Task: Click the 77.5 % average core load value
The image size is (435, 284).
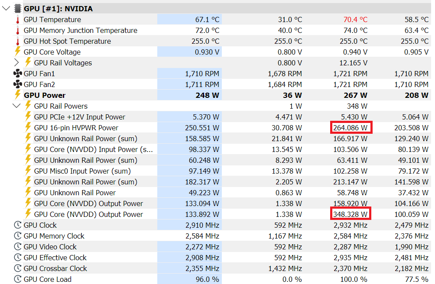Action: (x=416, y=279)
